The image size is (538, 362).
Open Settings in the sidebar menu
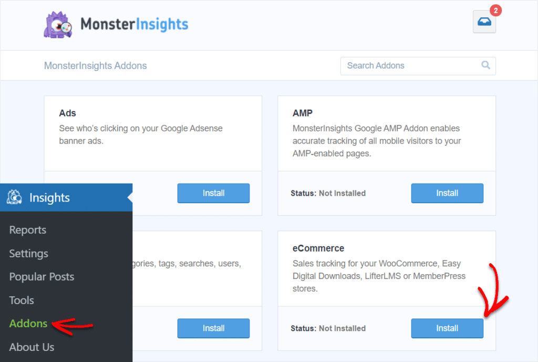click(x=28, y=254)
